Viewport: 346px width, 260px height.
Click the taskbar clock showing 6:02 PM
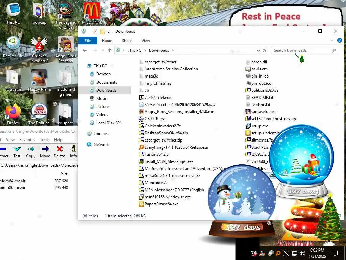317,253
